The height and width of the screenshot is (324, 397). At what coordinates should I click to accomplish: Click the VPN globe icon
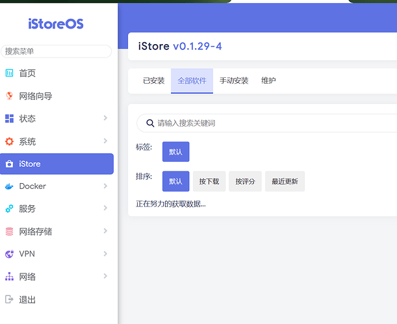[9, 254]
